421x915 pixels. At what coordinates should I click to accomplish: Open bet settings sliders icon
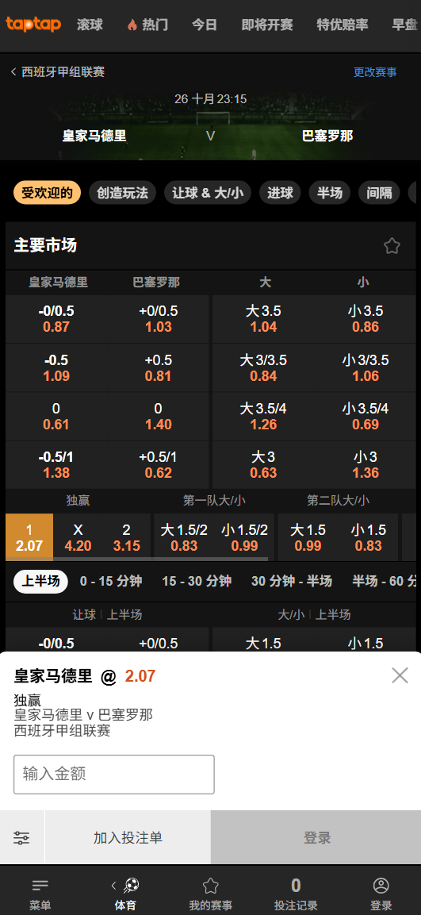click(x=21, y=838)
